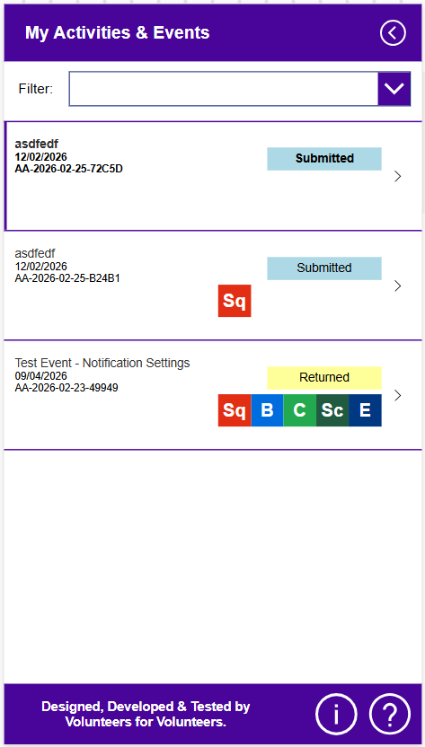Open details chevron for Test Event row
The width and height of the screenshot is (425, 747).
pyautogui.click(x=398, y=395)
